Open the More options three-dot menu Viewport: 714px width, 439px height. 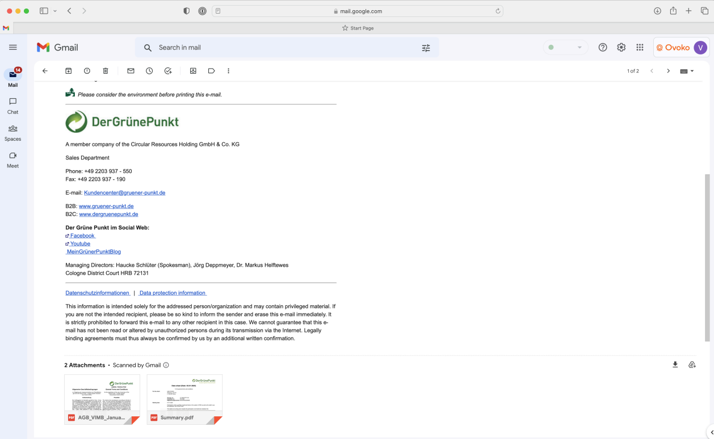click(x=229, y=71)
